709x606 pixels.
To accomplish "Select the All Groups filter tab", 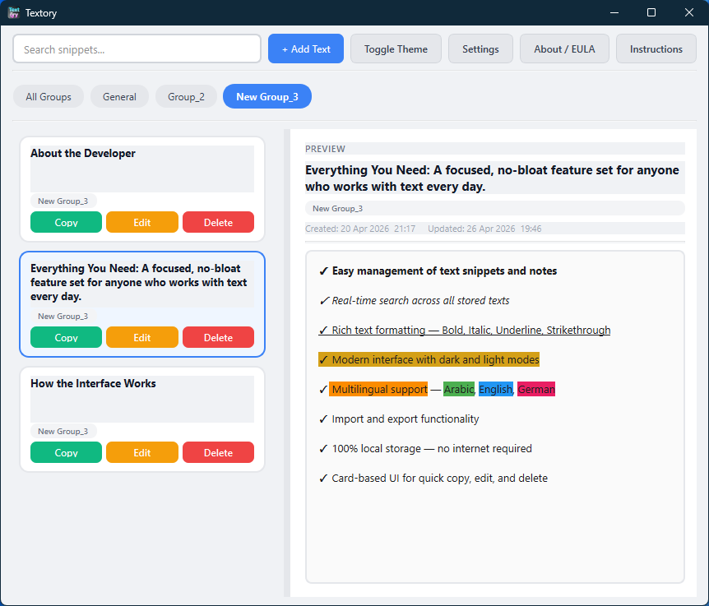I will [x=49, y=97].
